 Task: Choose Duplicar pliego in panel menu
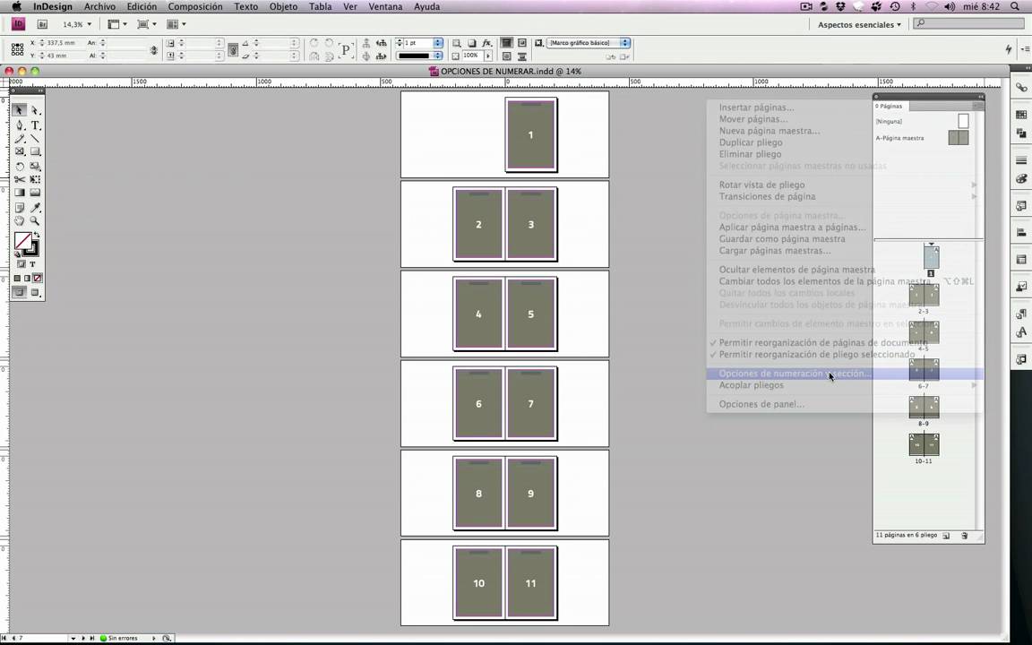(x=751, y=142)
